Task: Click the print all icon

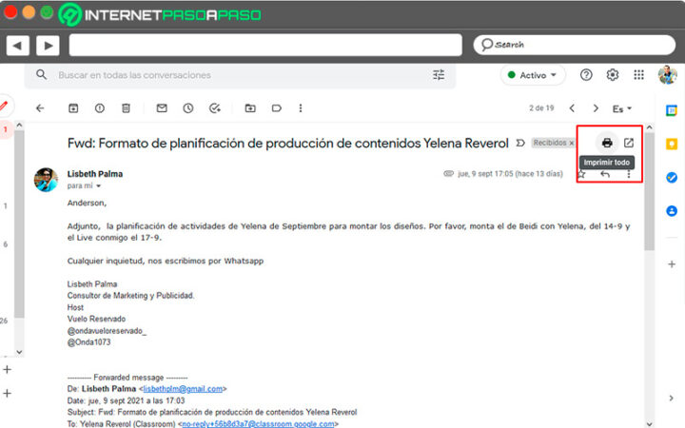Action: [x=607, y=143]
